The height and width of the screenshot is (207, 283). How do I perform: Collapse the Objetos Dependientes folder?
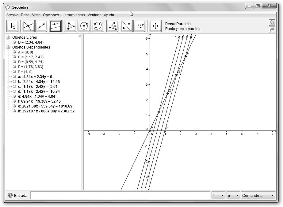(8, 47)
